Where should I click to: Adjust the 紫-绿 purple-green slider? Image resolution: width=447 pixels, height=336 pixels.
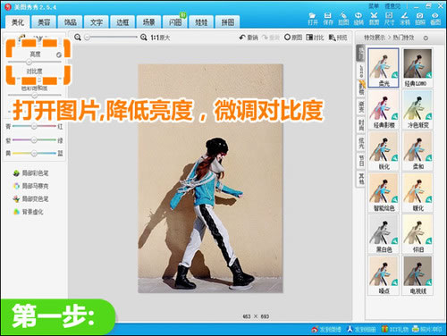34,140
